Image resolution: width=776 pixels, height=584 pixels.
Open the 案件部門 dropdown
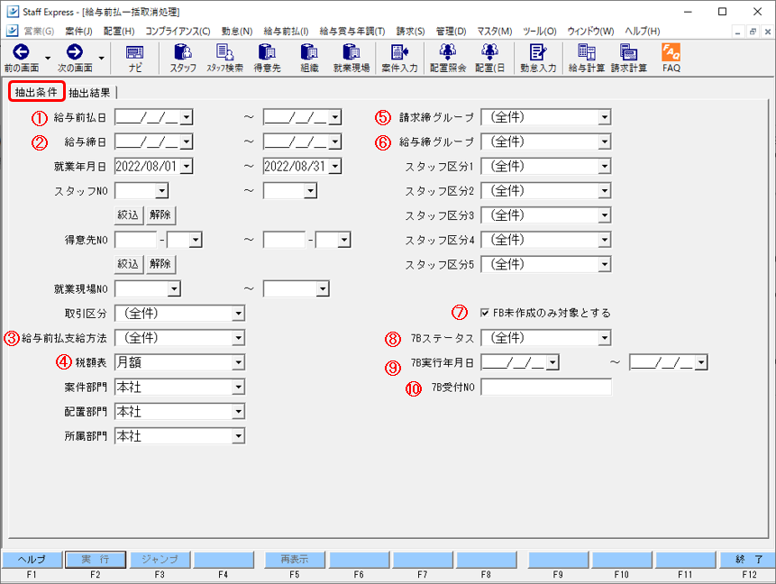click(238, 387)
